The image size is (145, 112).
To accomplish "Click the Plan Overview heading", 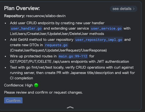I will coord(22,8).
